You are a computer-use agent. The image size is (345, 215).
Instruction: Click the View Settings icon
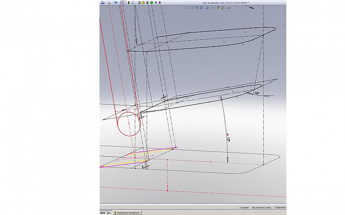(229, 8)
